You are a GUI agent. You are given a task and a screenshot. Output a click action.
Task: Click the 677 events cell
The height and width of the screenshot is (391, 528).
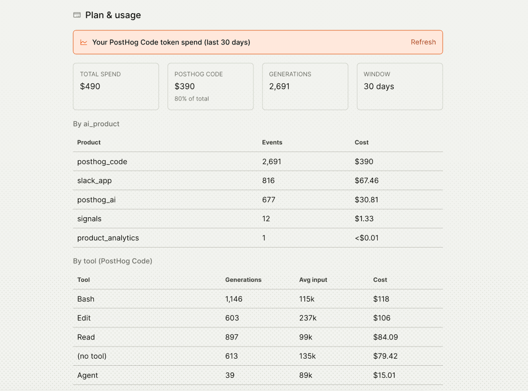pos(269,200)
